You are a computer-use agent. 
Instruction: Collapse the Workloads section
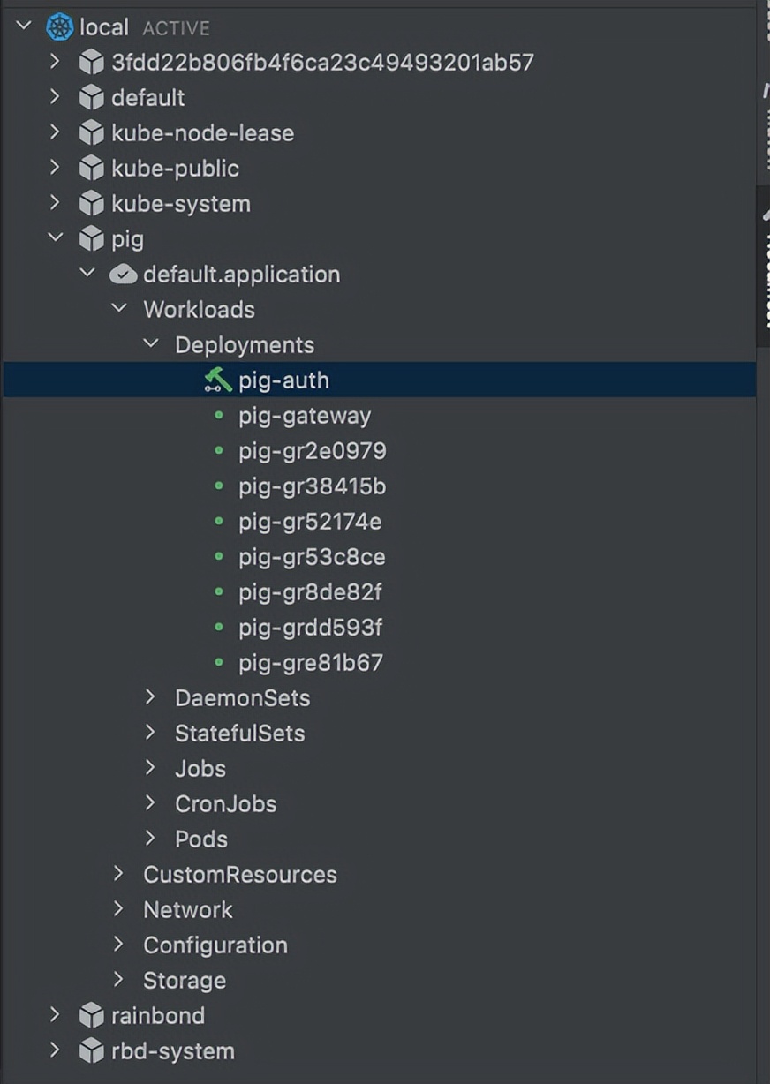pos(120,309)
